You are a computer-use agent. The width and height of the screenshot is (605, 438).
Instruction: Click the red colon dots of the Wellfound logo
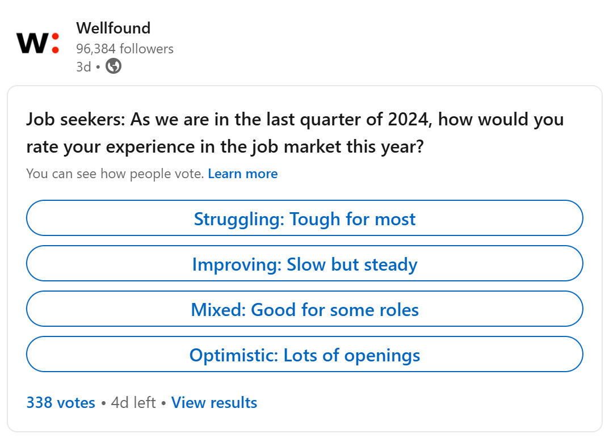click(55, 43)
